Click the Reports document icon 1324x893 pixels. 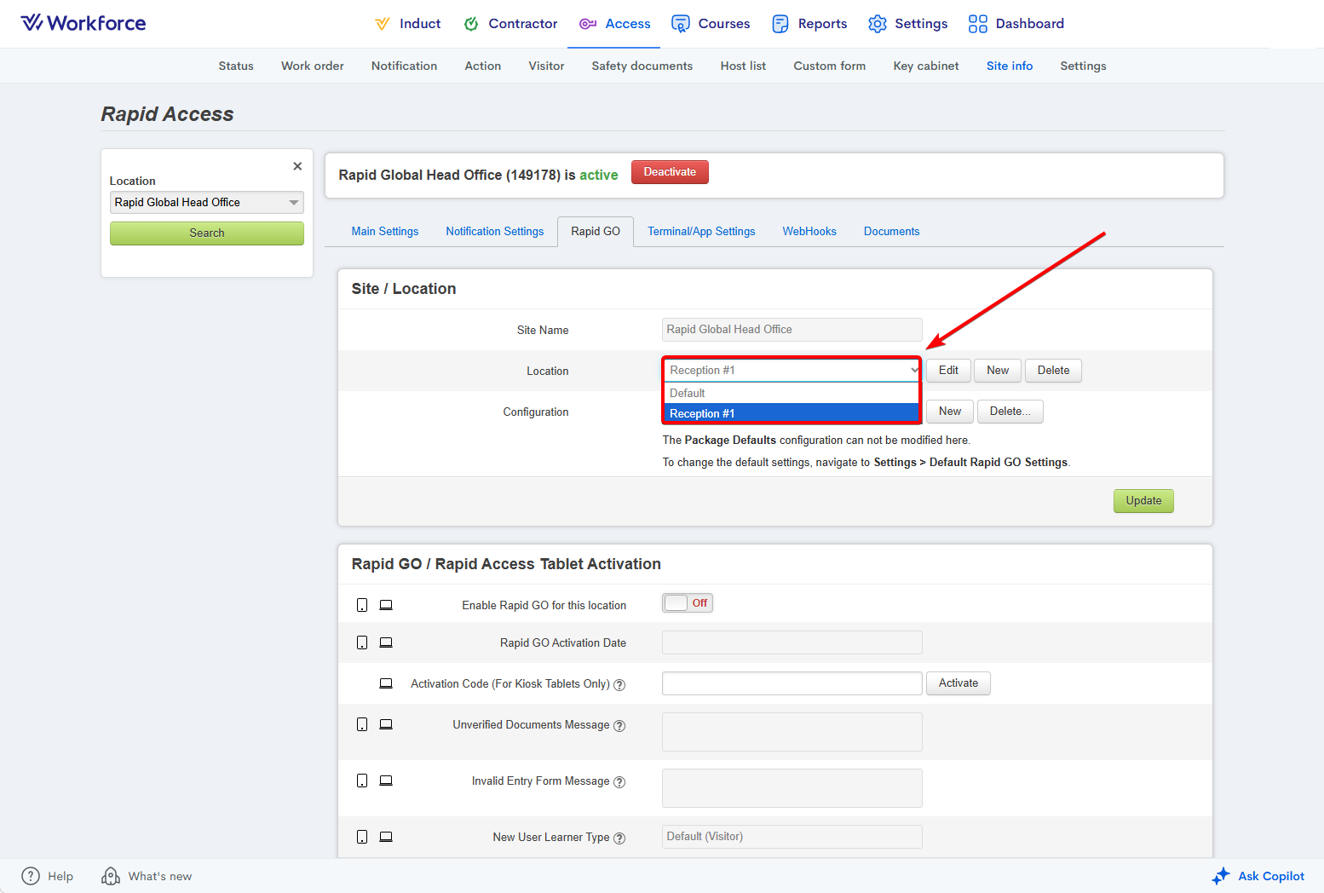[x=780, y=24]
